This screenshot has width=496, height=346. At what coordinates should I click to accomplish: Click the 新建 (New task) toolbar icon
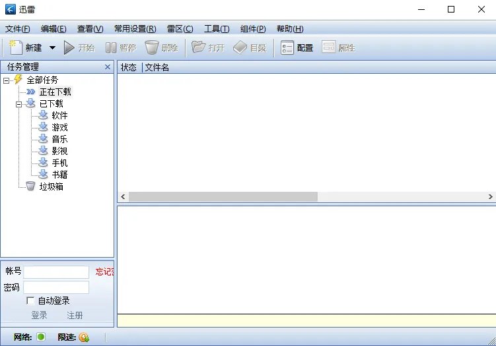(16, 47)
